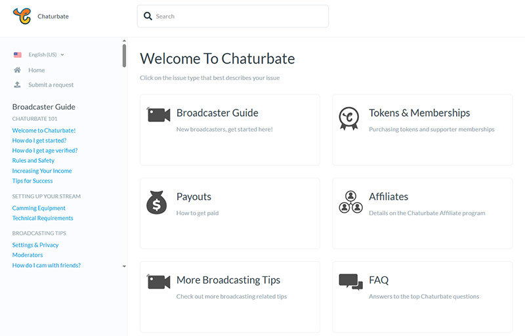Click the CHATURBATE 101 section label
The height and width of the screenshot is (336, 525).
pyautogui.click(x=35, y=119)
